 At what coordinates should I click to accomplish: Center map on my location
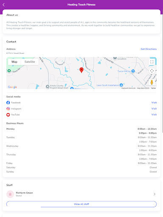pos(152,71)
